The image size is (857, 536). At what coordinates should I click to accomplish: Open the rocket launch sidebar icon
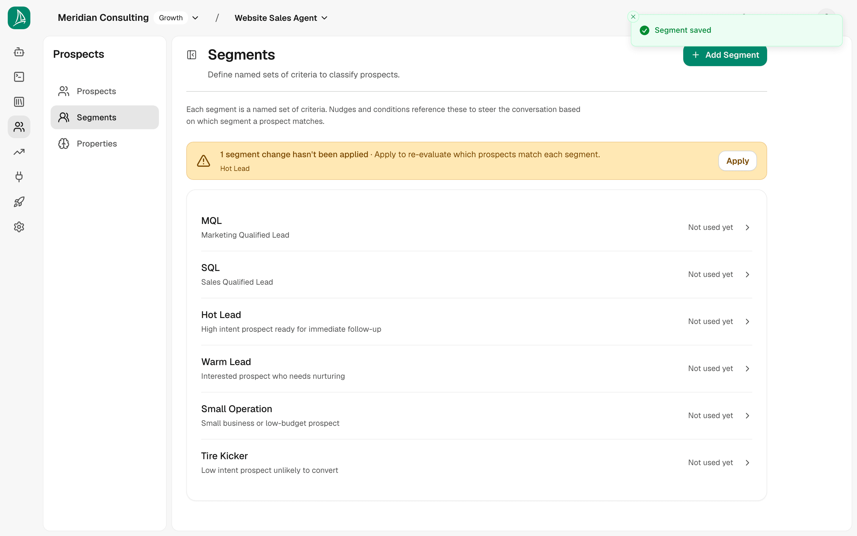tap(19, 202)
